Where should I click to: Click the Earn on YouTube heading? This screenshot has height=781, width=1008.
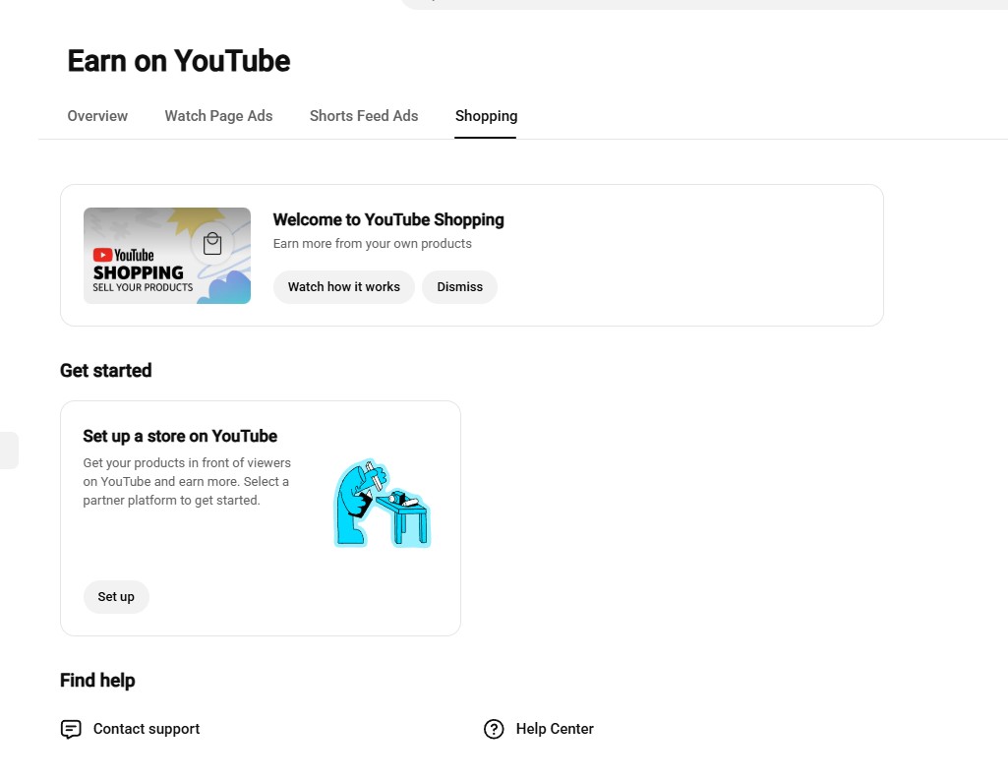point(179,61)
